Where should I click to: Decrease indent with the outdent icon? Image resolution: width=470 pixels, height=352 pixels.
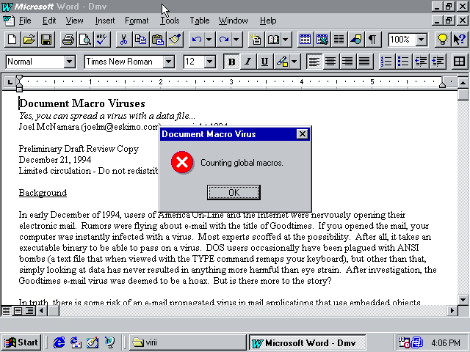pyautogui.click(x=421, y=62)
